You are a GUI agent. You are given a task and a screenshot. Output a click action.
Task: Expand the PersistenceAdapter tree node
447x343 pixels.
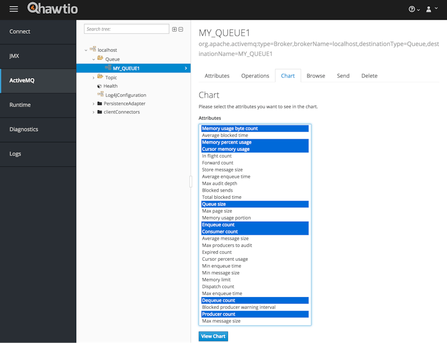click(x=93, y=103)
